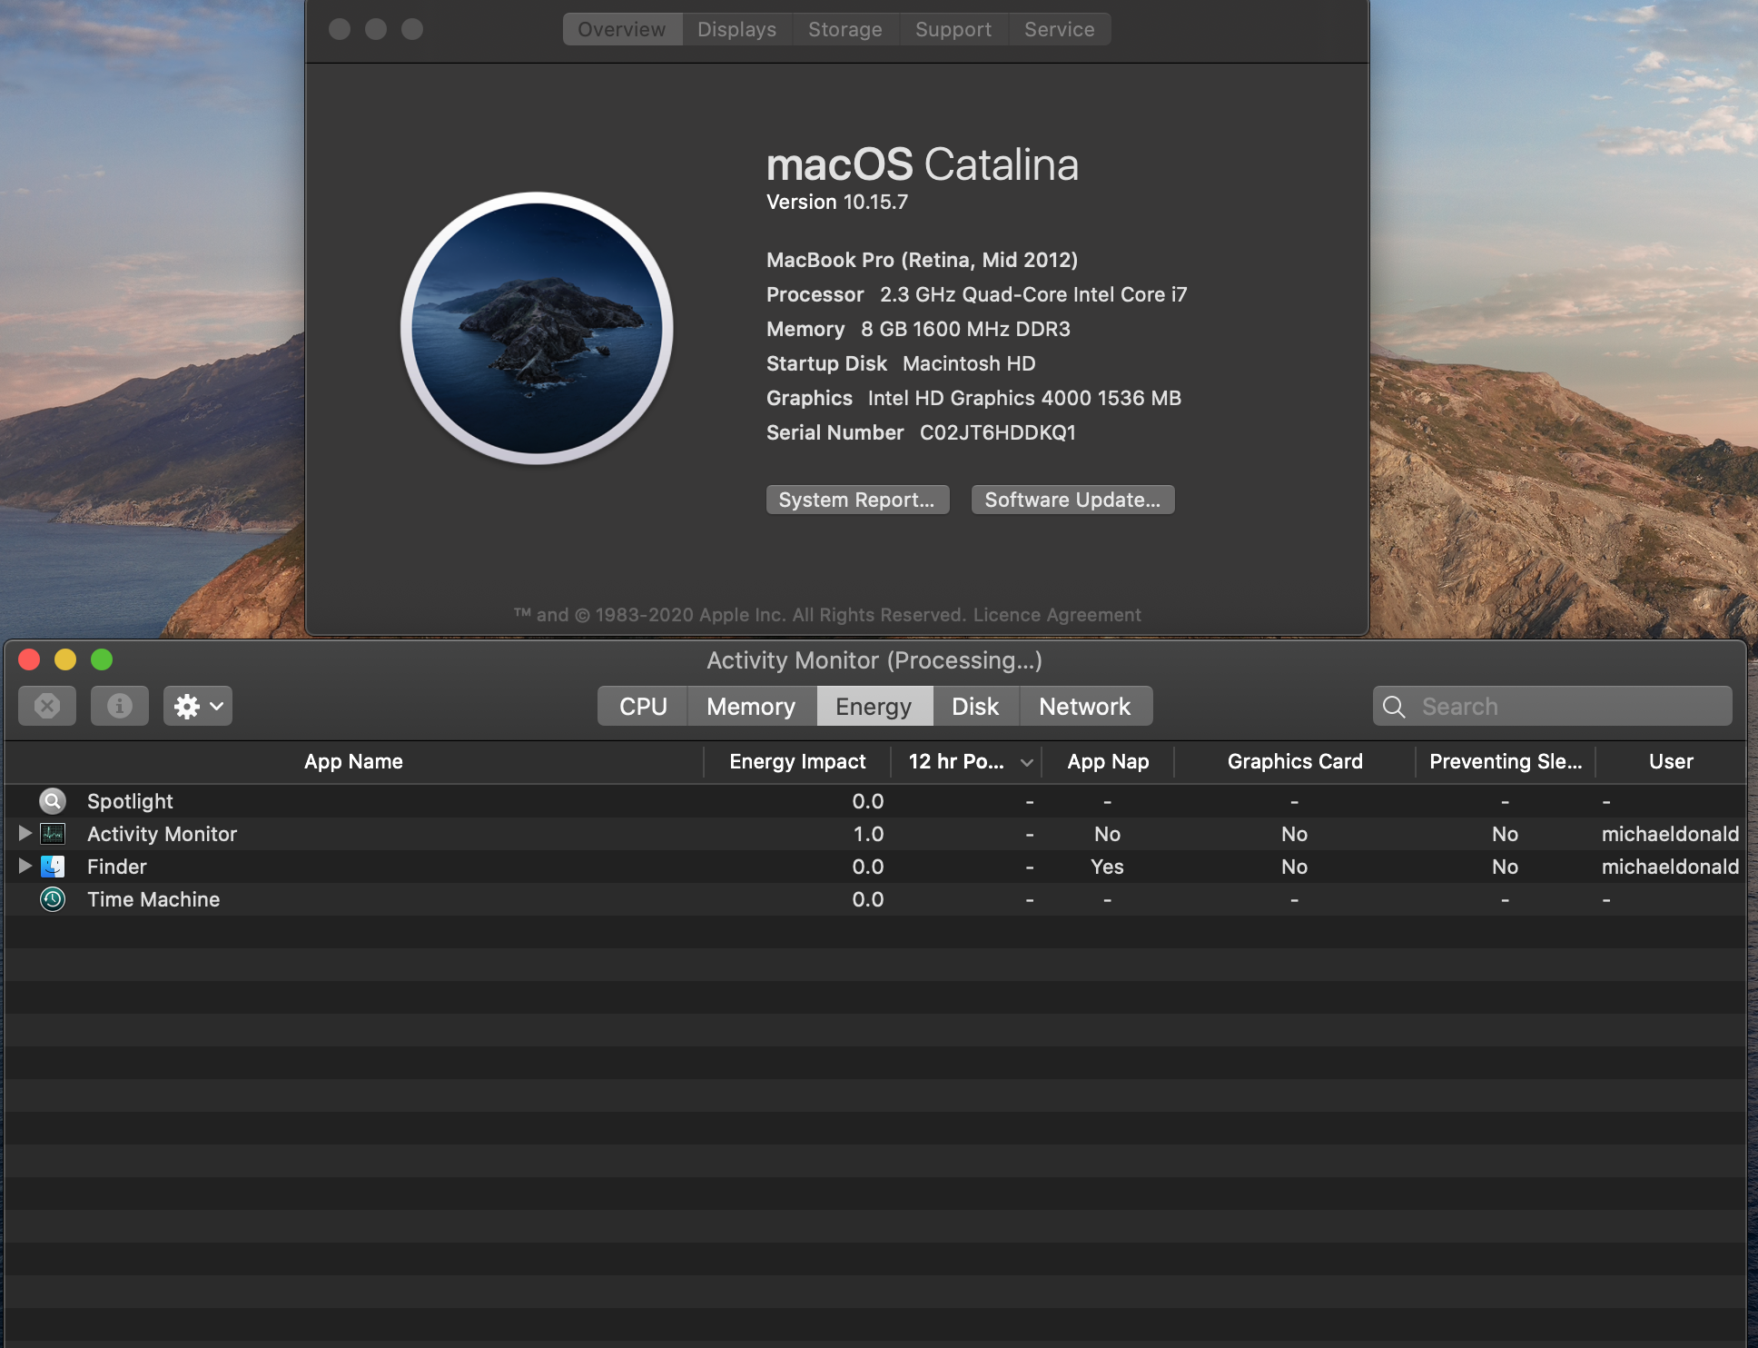Open the Displays tab in About This Mac
1758x1348 pixels.
click(736, 29)
